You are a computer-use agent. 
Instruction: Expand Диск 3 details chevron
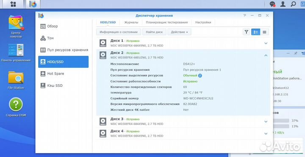click(266, 121)
